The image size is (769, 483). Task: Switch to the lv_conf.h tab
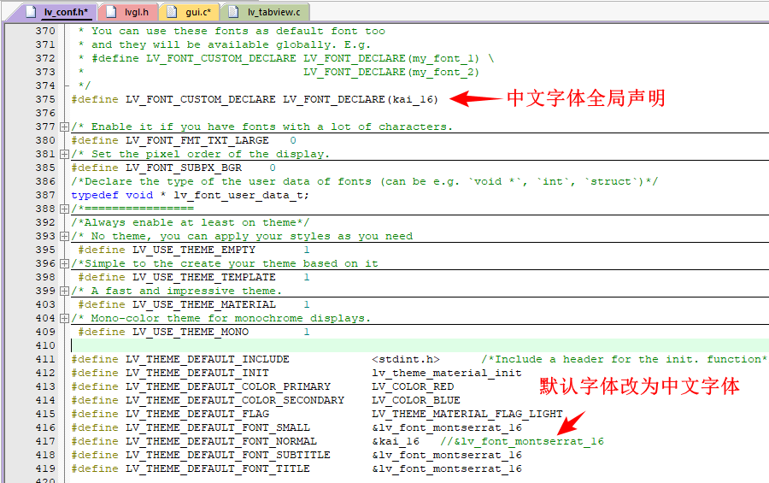coord(63,12)
